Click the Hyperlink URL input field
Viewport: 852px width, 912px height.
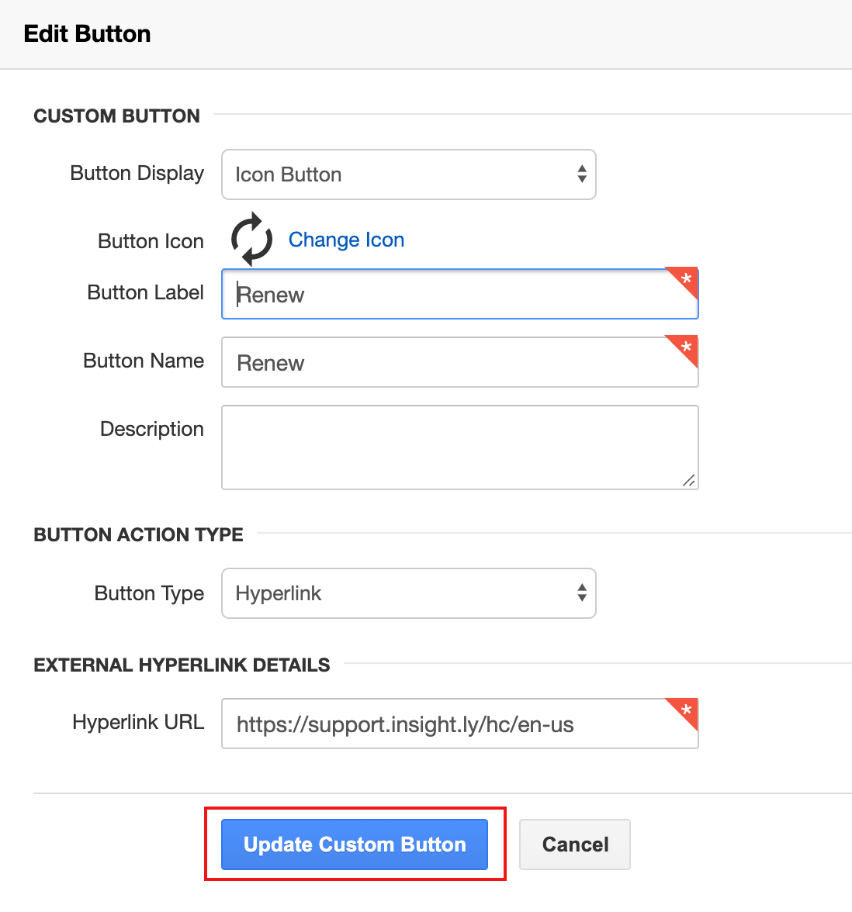tap(459, 724)
